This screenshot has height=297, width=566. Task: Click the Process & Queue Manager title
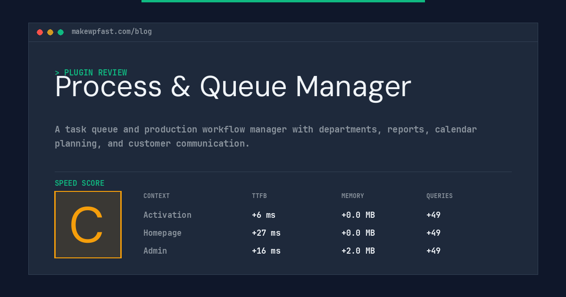(x=233, y=87)
